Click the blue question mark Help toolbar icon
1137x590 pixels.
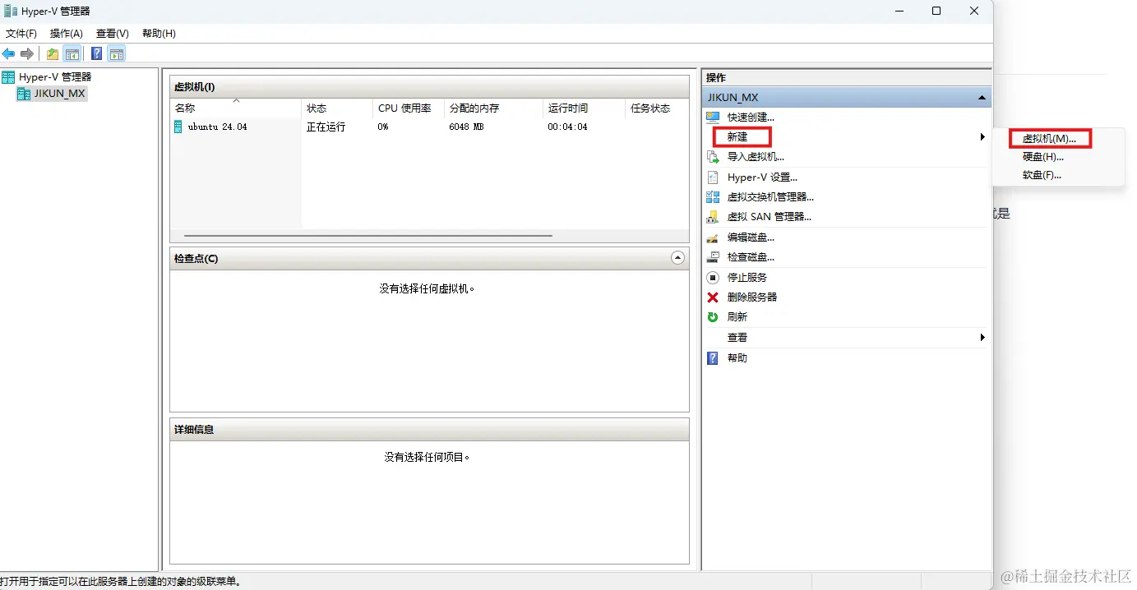tap(97, 53)
